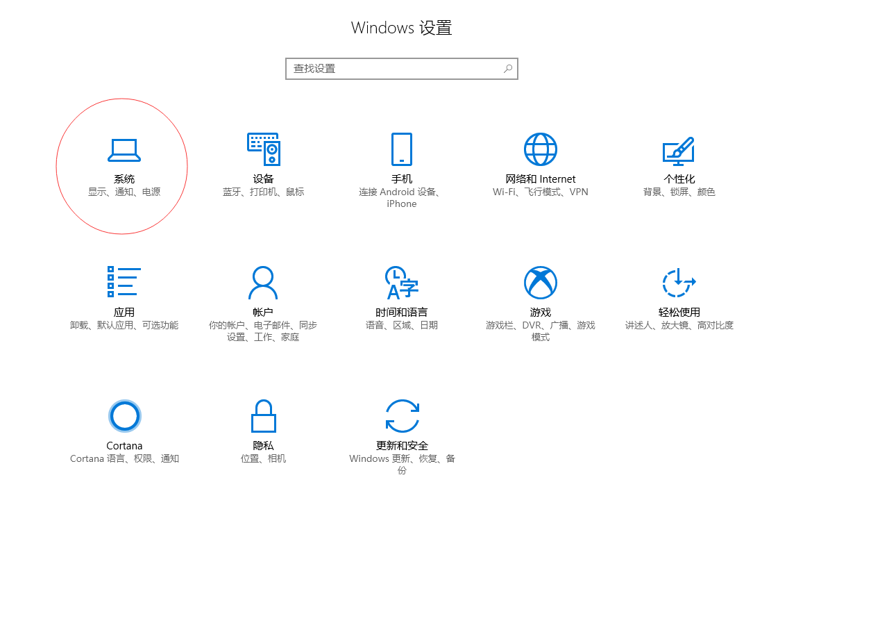The width and height of the screenshot is (880, 639).
Task: Click the "网络和 Internet" category title
Action: tap(541, 179)
